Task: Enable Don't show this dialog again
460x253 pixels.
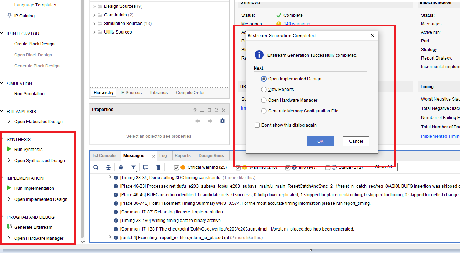Action: pos(257,125)
